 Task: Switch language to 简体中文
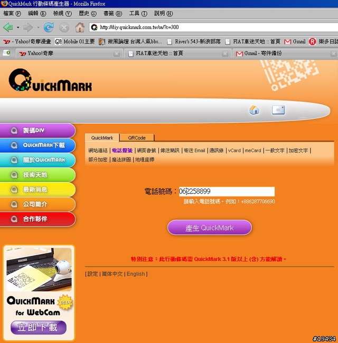[x=112, y=274]
